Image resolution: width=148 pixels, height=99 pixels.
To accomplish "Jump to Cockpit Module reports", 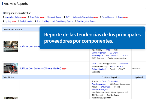I will (x=26, y=21).
